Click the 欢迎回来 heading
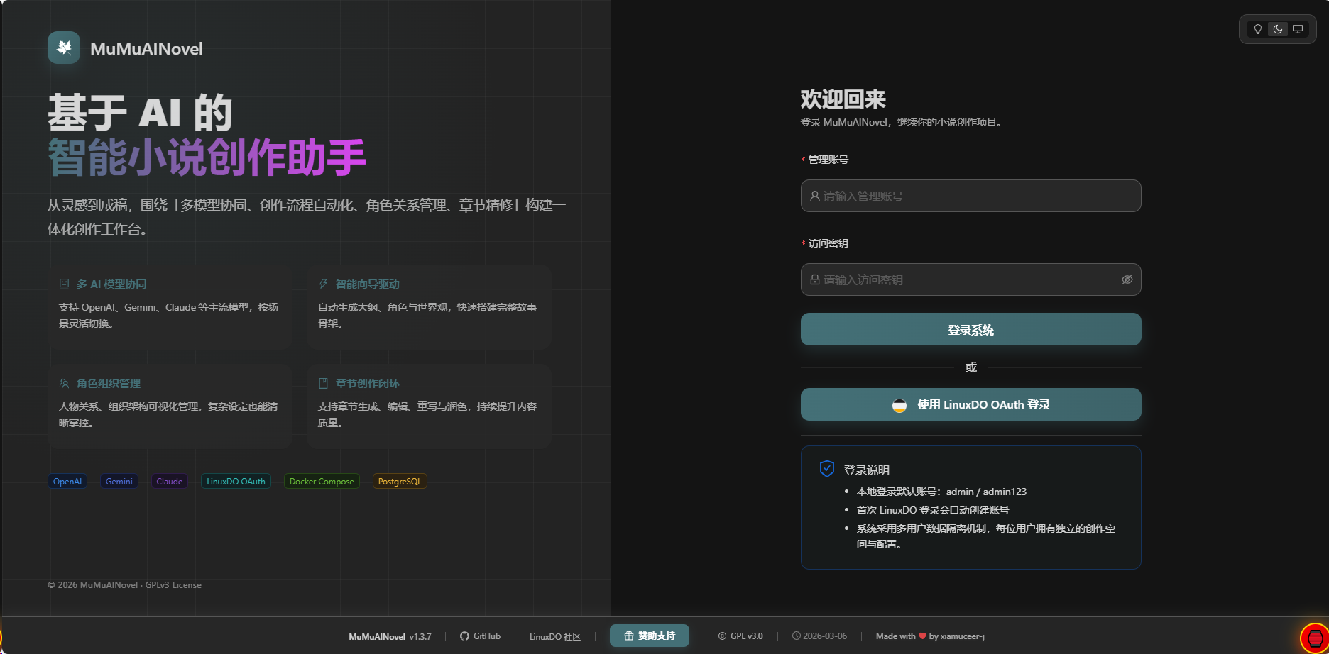 pos(843,99)
